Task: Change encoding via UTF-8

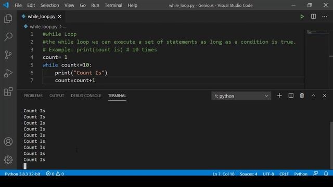Action: (x=268, y=174)
